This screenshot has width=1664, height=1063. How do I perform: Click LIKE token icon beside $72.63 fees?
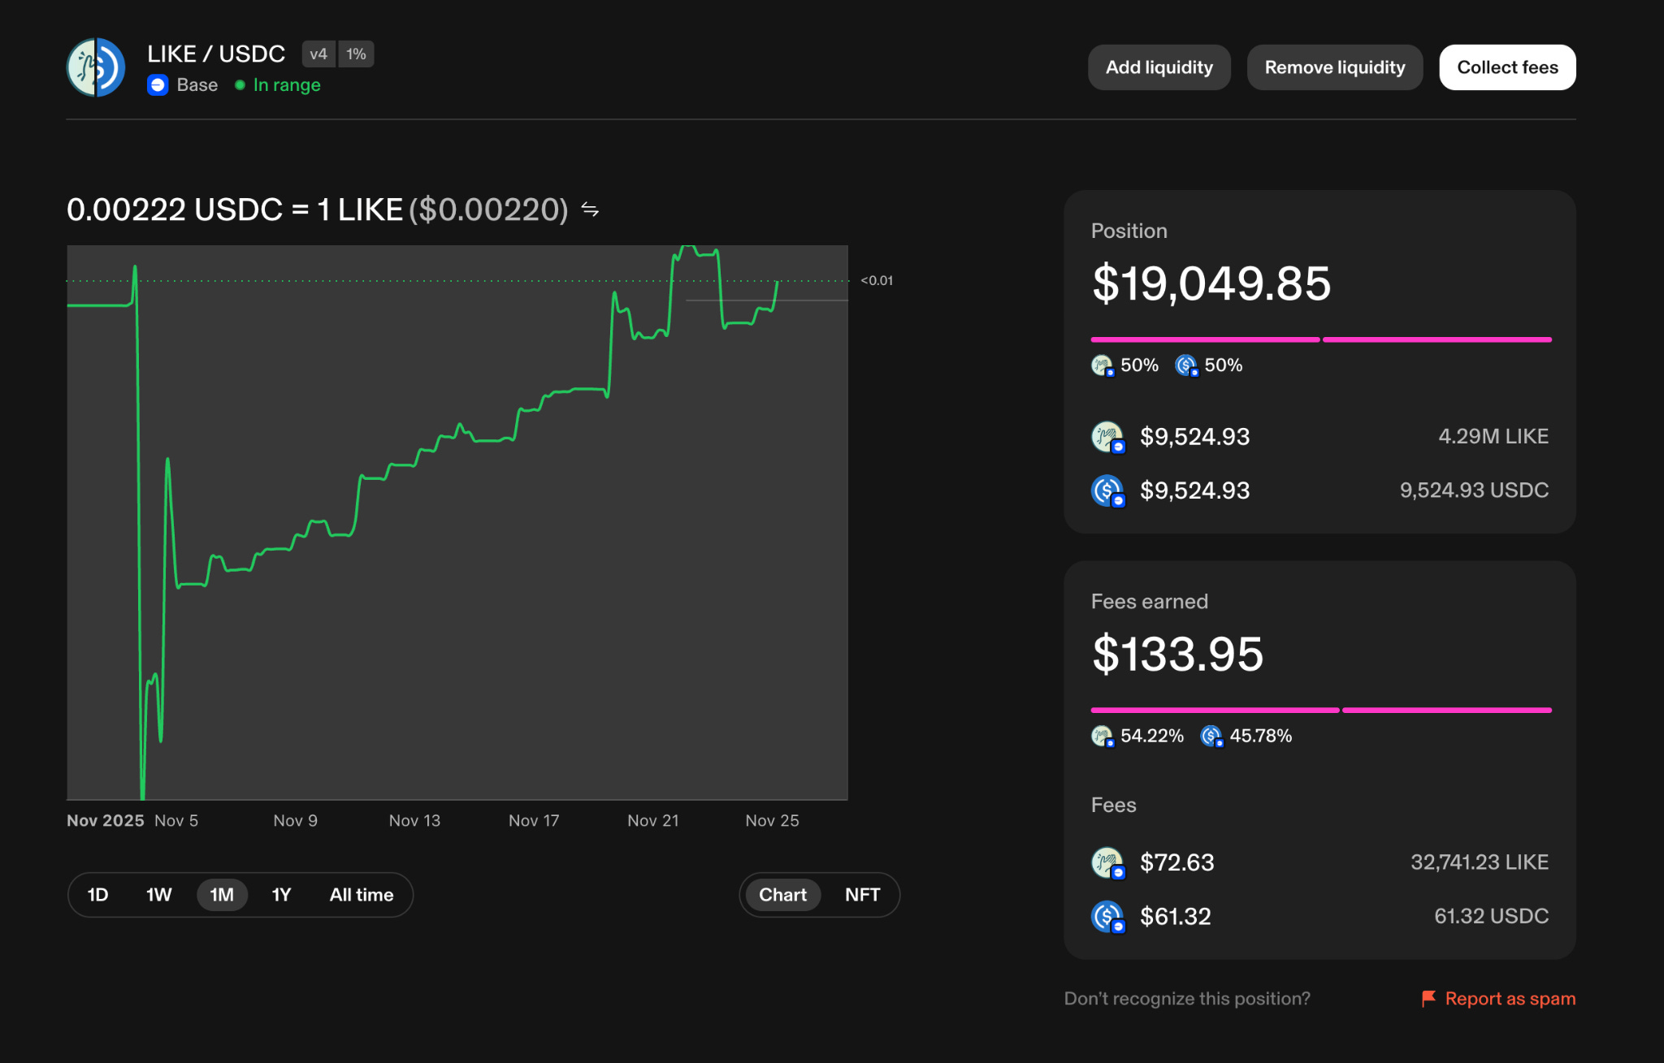click(x=1107, y=862)
